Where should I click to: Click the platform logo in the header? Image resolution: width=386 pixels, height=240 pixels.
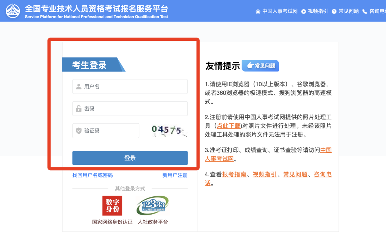click(x=13, y=11)
